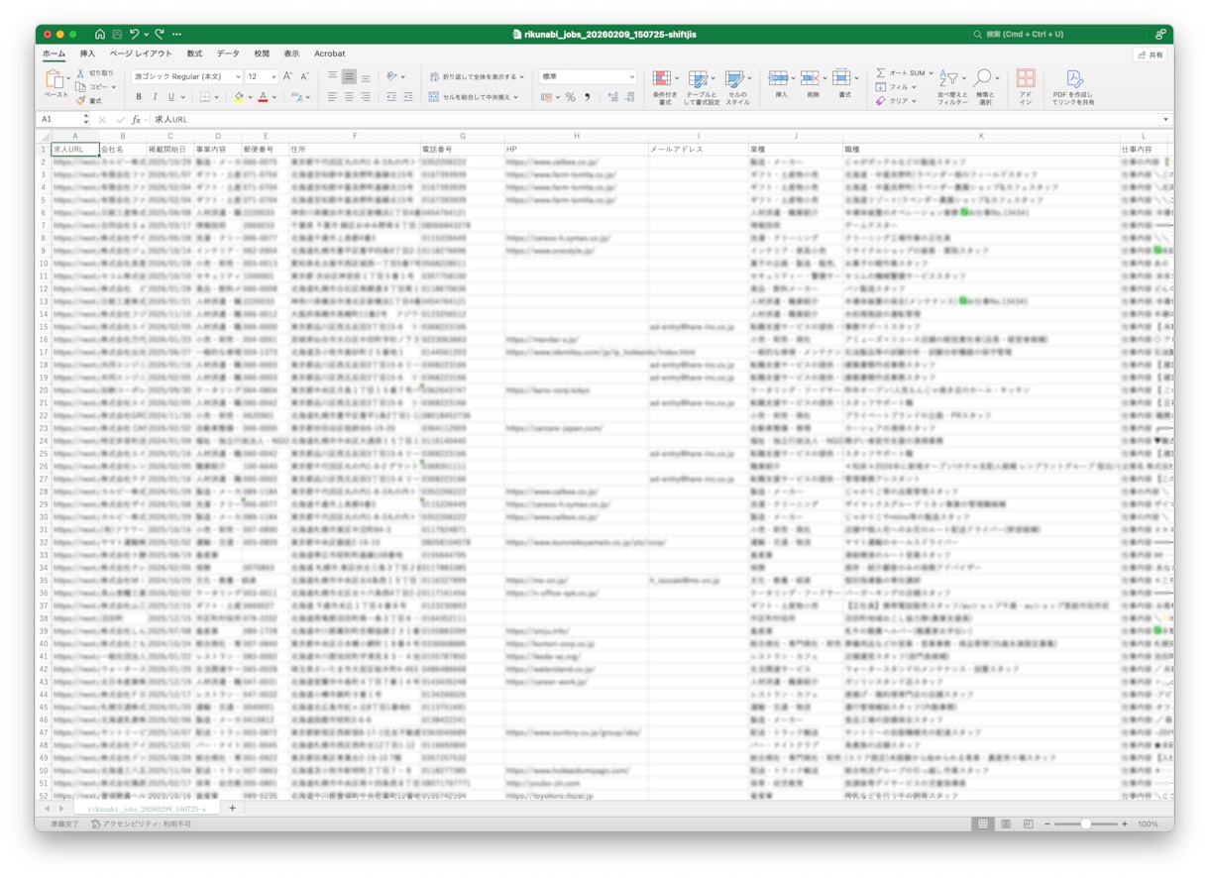This screenshot has height=878, width=1209.
Task: Open the text orientation options
Action: (x=395, y=76)
